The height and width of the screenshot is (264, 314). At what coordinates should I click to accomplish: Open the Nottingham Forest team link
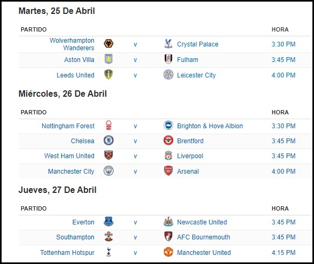click(68, 126)
